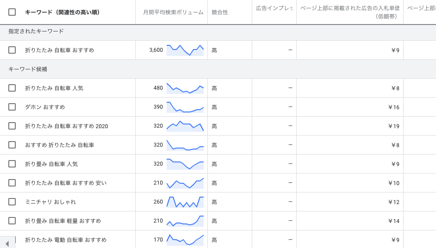Click the 3,600 search volume value
Viewport: 436px width, 248px height.
(156, 50)
